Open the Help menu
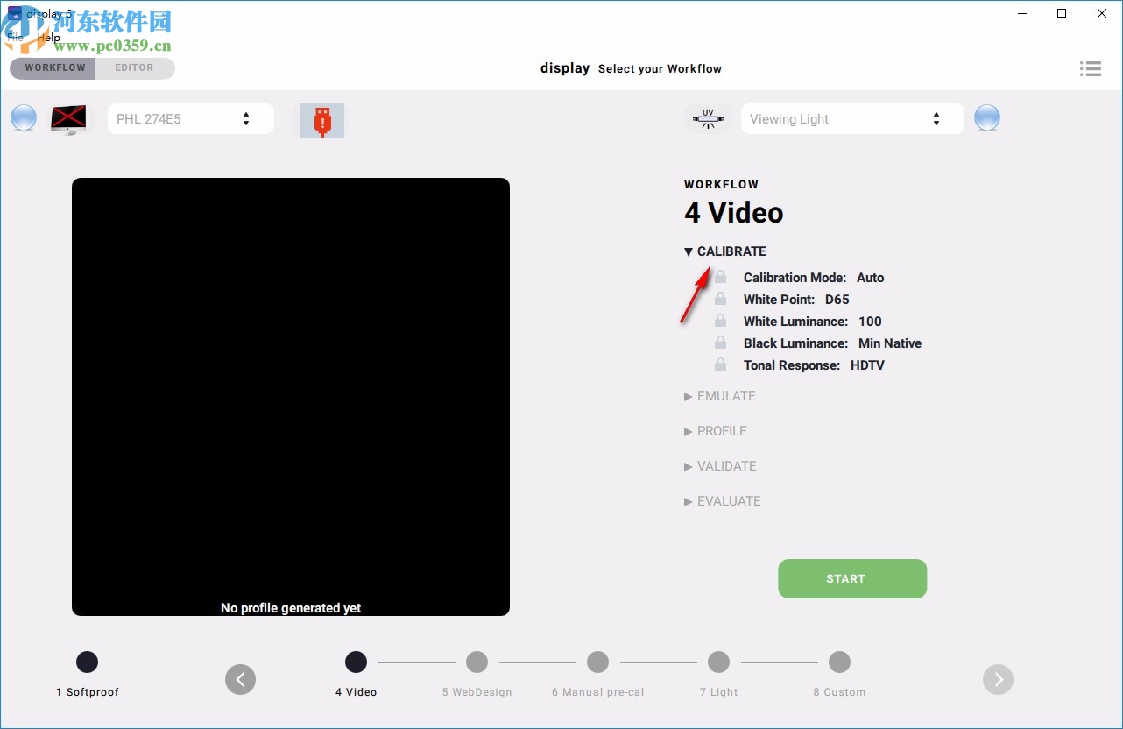This screenshot has width=1123, height=729. (x=48, y=38)
